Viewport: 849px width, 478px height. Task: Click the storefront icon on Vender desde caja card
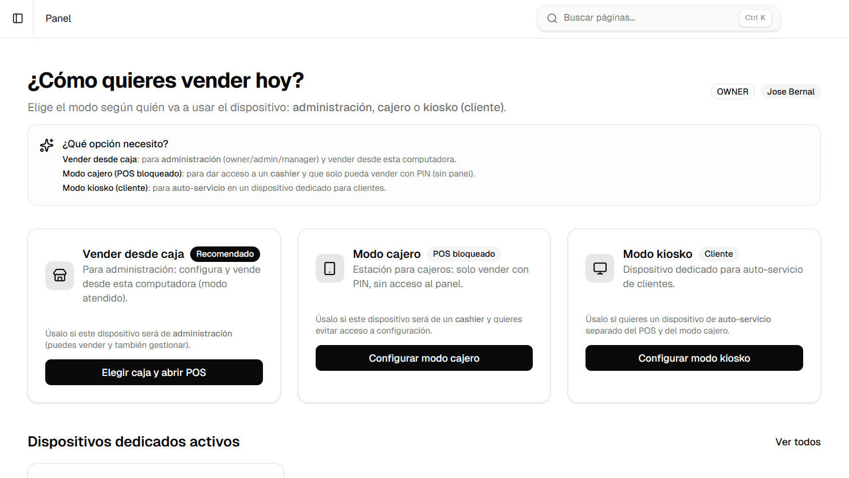[59, 275]
